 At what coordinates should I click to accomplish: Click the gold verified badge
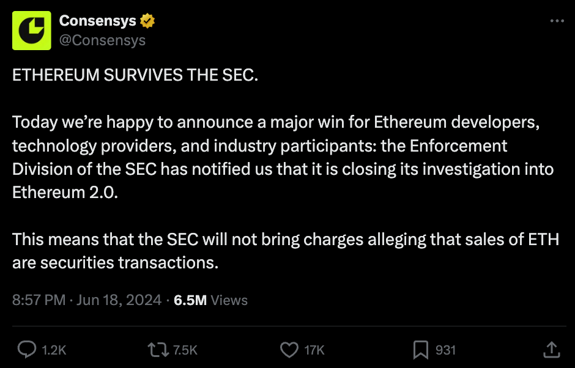[x=147, y=21]
